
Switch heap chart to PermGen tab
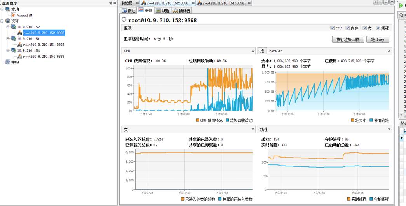click(276, 51)
